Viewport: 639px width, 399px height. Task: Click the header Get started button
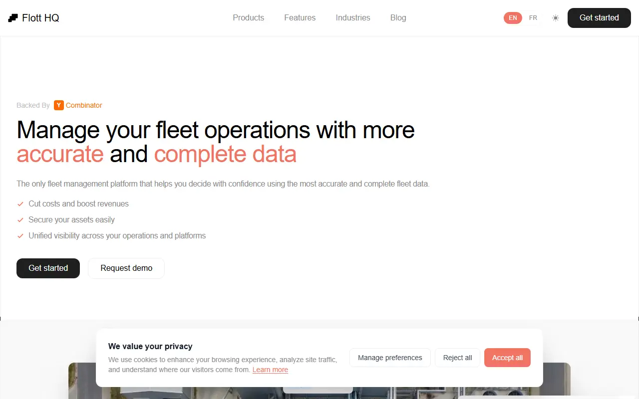[599, 18]
